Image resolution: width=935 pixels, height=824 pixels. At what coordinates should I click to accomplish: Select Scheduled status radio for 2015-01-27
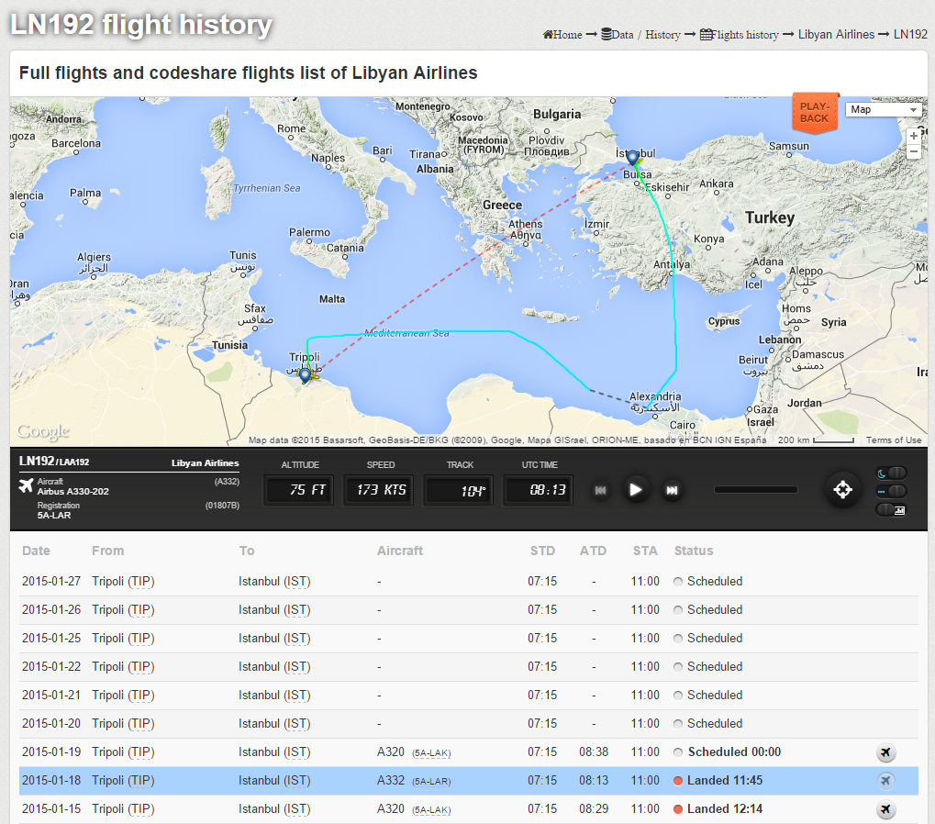coord(678,582)
